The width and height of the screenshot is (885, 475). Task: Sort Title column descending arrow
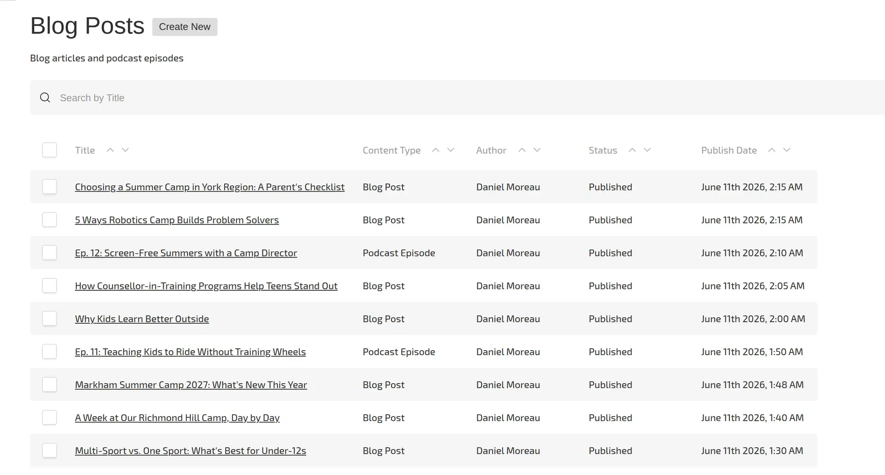click(x=125, y=150)
